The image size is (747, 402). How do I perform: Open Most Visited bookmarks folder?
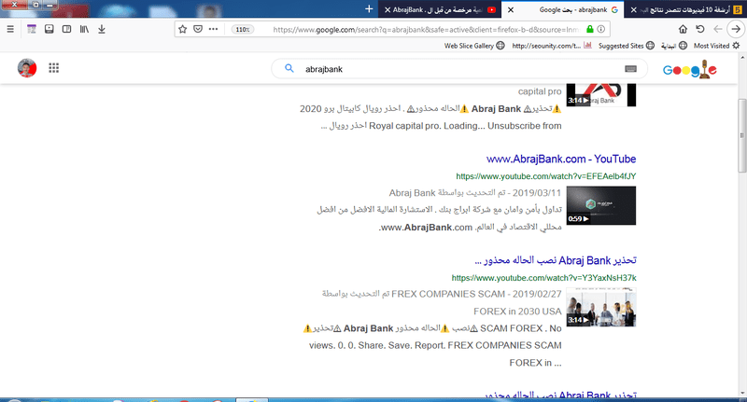[x=716, y=46]
